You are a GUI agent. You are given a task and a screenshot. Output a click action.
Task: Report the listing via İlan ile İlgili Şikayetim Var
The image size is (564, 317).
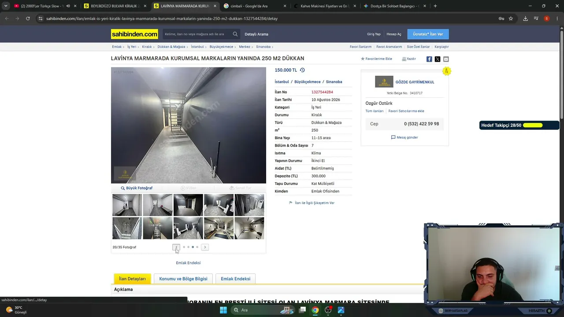coord(312,203)
